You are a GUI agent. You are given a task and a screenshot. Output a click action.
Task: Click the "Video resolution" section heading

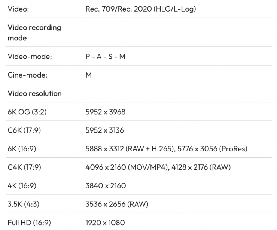(34, 93)
